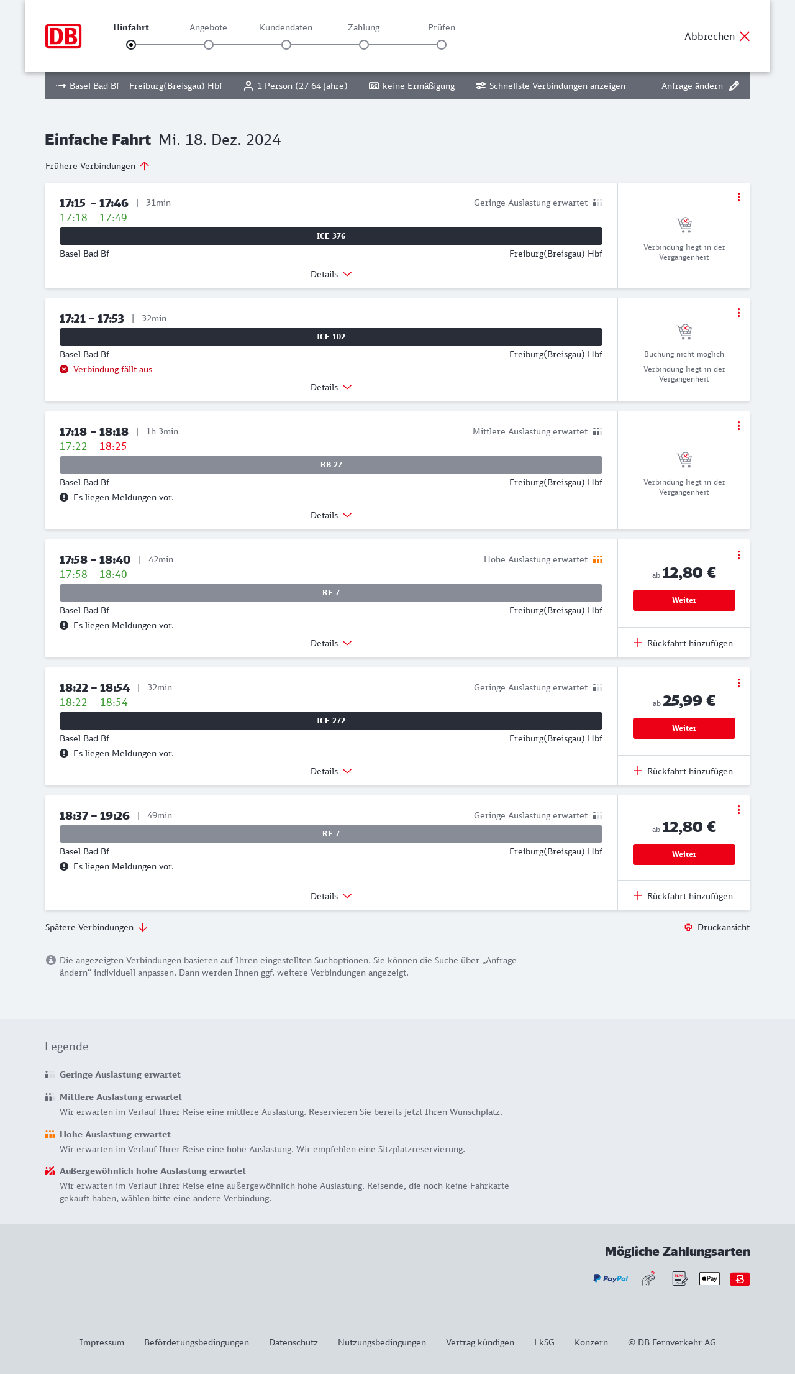Viewport: 795px width, 1374px height.
Task: Click the Druckansicht printer icon
Action: (x=688, y=927)
